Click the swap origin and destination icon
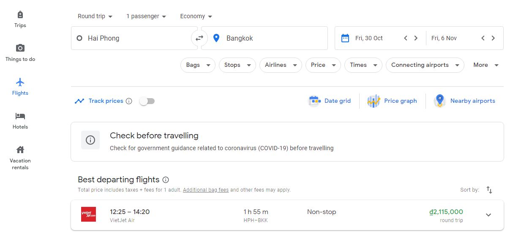 click(x=199, y=38)
